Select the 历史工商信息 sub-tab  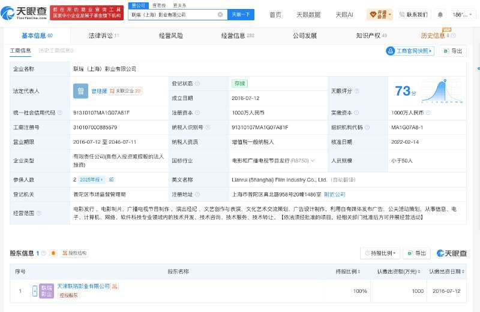tap(56, 51)
